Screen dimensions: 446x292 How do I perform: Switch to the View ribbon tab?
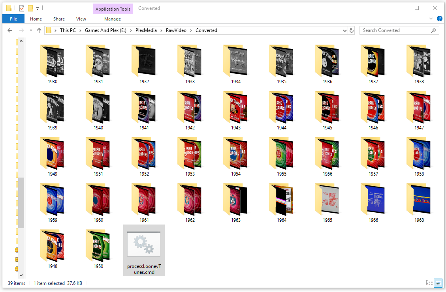81,19
